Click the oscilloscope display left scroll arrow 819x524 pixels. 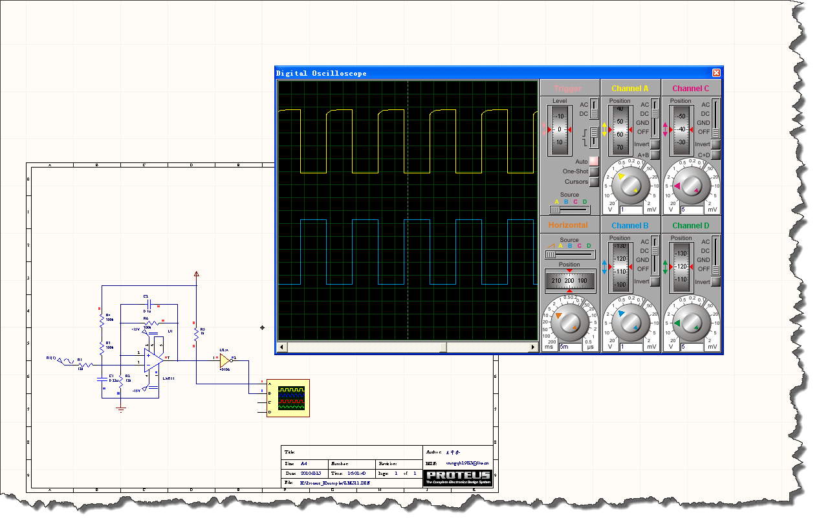[x=282, y=347]
